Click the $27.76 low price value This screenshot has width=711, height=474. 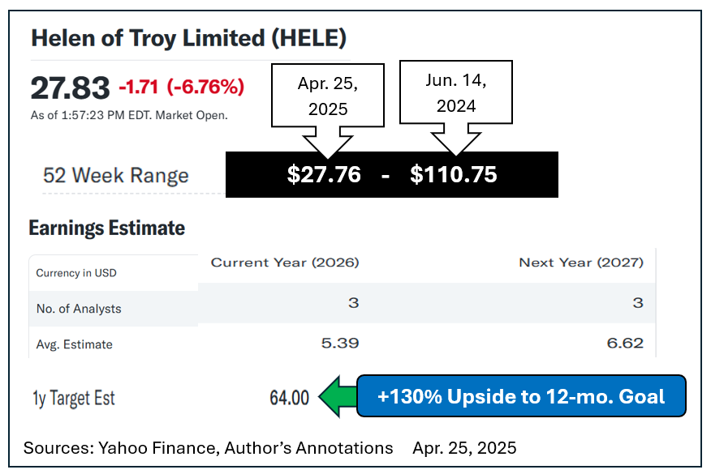(x=324, y=174)
